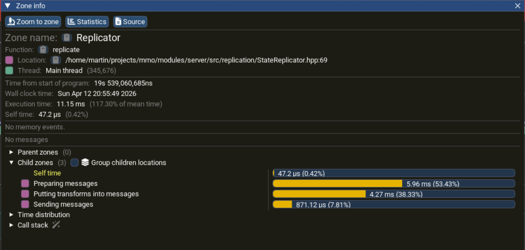Click the 871.12 µs (7.81%) progress bar

tap(394, 204)
